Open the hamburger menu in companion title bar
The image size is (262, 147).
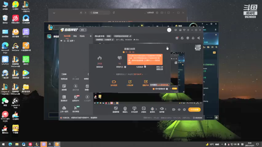pyautogui.click(x=188, y=30)
